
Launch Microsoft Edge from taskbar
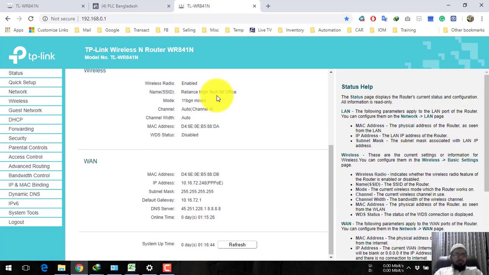[44, 268]
